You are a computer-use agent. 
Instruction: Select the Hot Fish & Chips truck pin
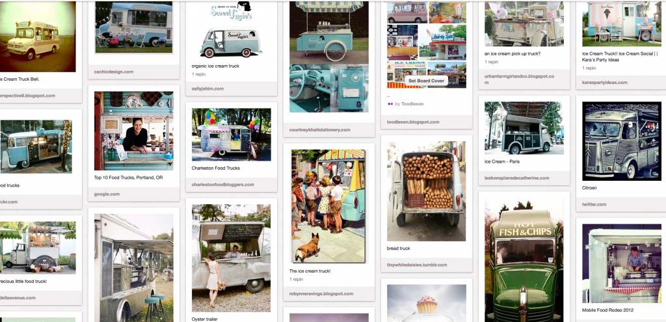pos(524,260)
